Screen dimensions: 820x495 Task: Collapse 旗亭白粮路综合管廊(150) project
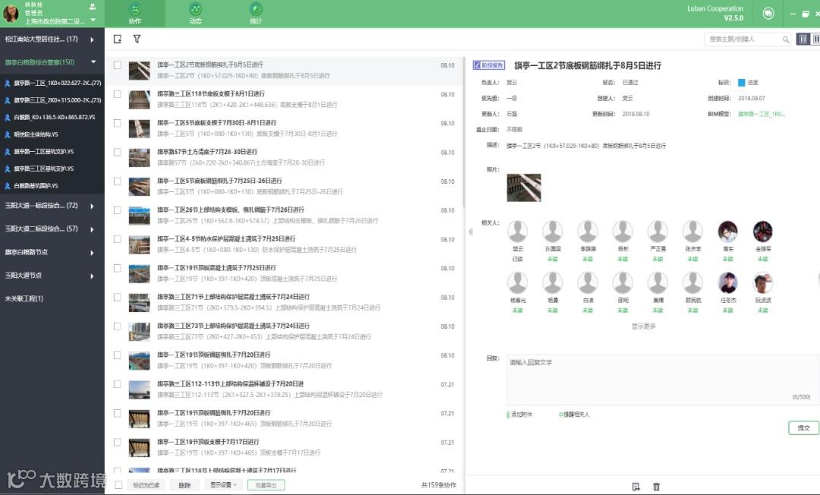pos(93,62)
